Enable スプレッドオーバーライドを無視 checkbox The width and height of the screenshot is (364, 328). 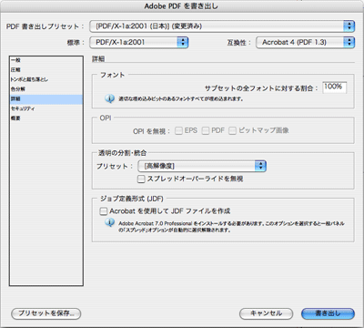click(x=141, y=179)
